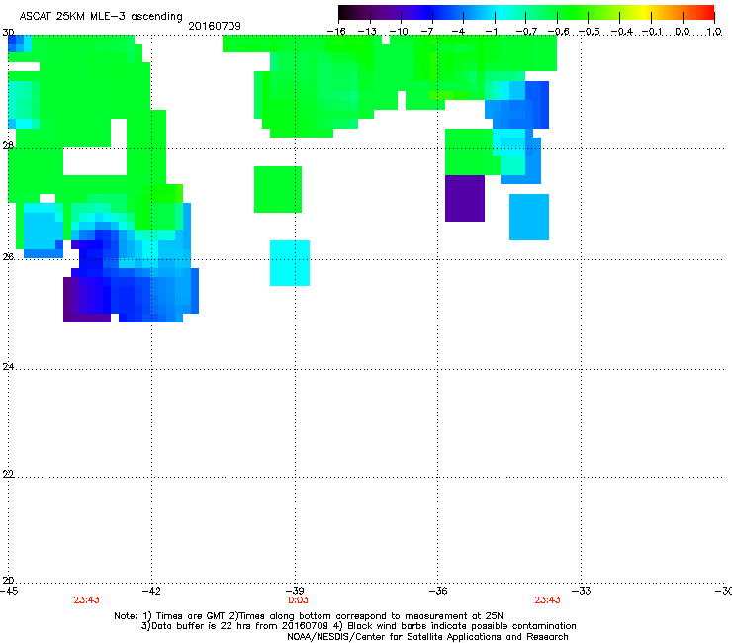732x643 pixels.
Task: Click the 0.0 color scale label
Action: pyautogui.click(x=683, y=32)
